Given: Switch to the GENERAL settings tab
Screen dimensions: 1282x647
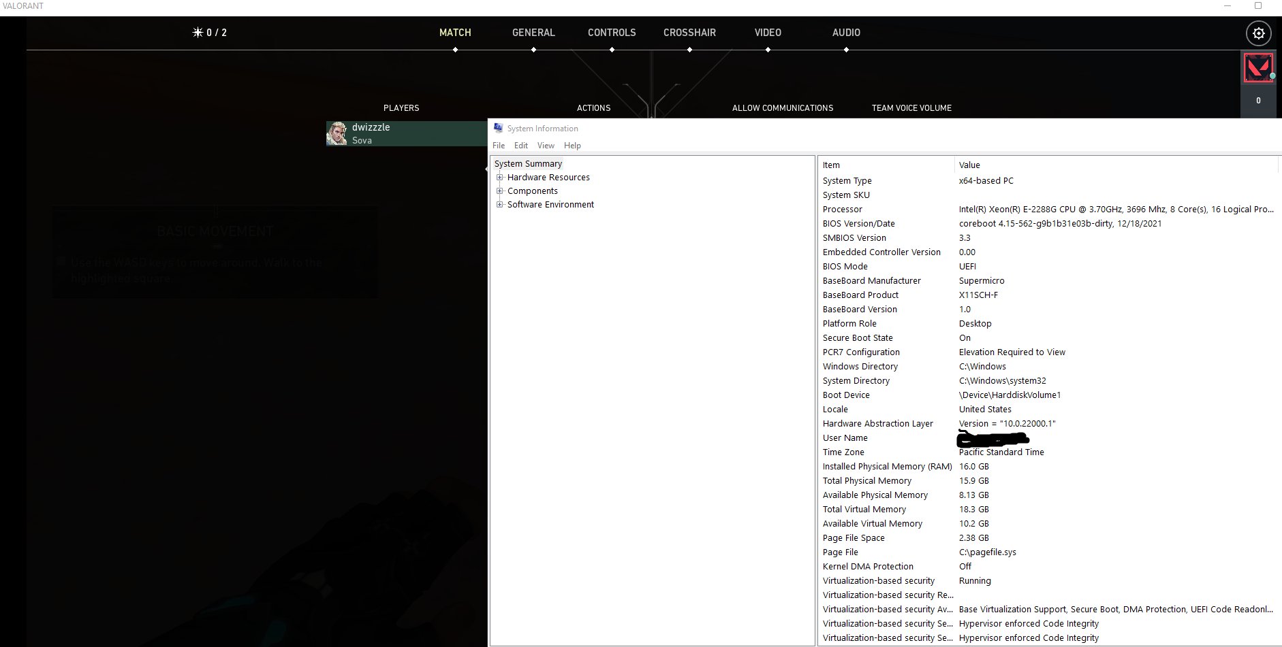Looking at the screenshot, I should (x=533, y=32).
